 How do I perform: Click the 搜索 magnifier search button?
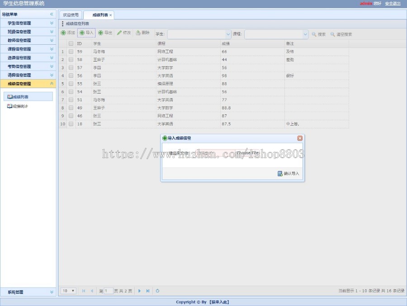(x=318, y=34)
